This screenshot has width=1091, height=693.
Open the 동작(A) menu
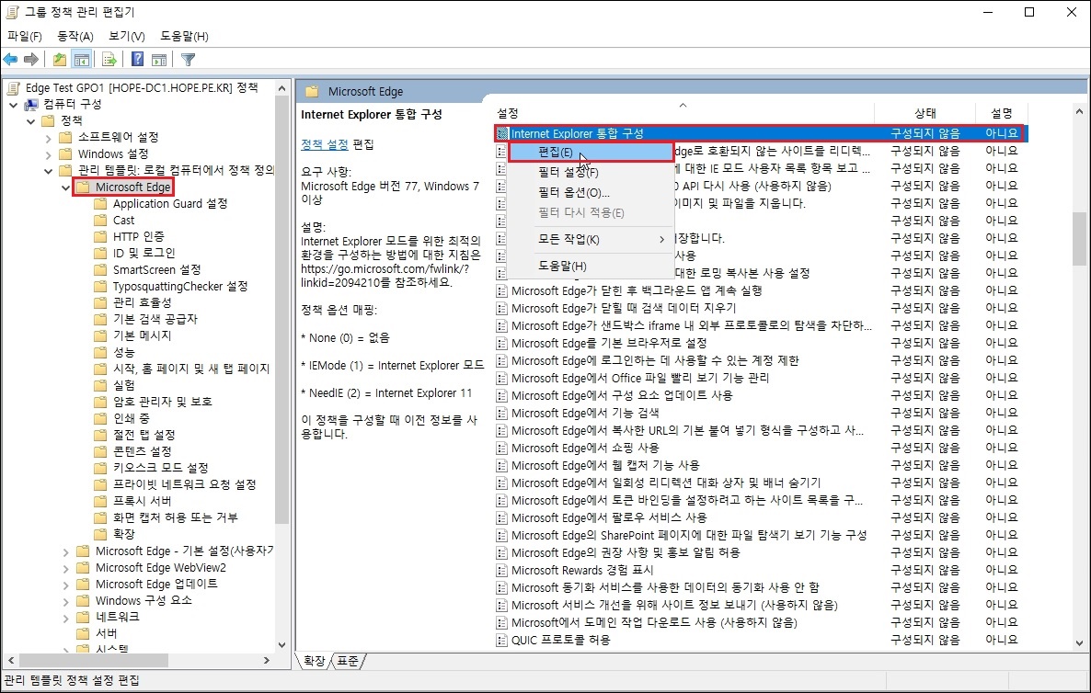[x=75, y=36]
